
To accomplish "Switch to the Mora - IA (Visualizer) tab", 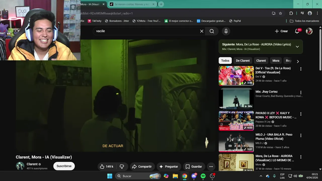I will pyautogui.click(x=91, y=4).
